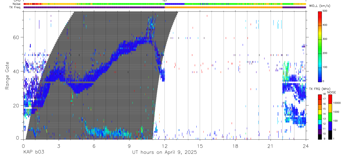
Task: Click the purple-orange TX Freq strip above plot
Action: click(x=165, y=7)
